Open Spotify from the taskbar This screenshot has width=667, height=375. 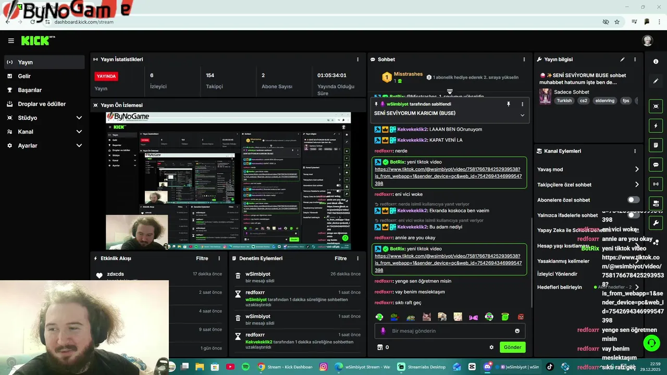(245, 367)
